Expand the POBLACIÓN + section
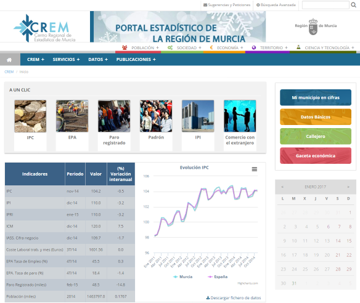 click(141, 47)
